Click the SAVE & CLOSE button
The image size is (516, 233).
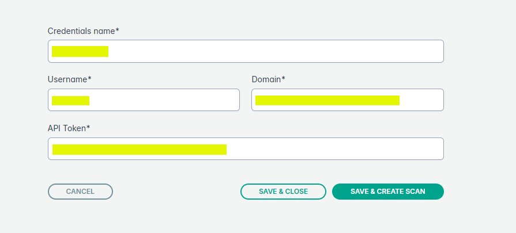pos(283,192)
